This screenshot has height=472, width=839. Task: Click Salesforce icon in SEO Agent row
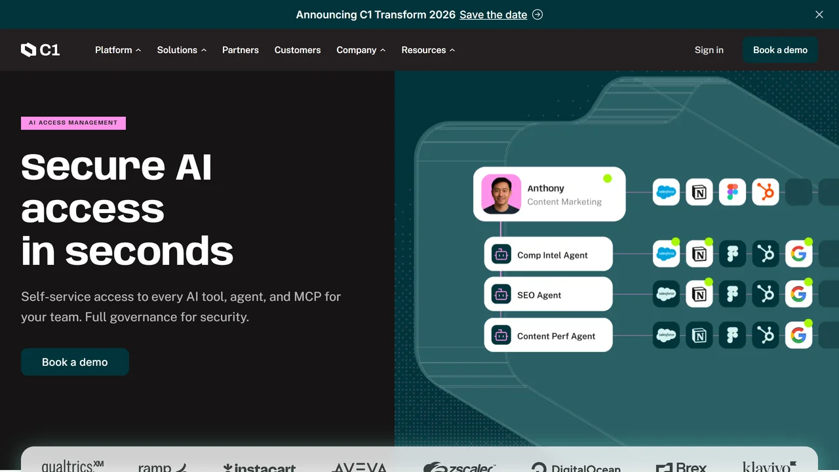[666, 294]
